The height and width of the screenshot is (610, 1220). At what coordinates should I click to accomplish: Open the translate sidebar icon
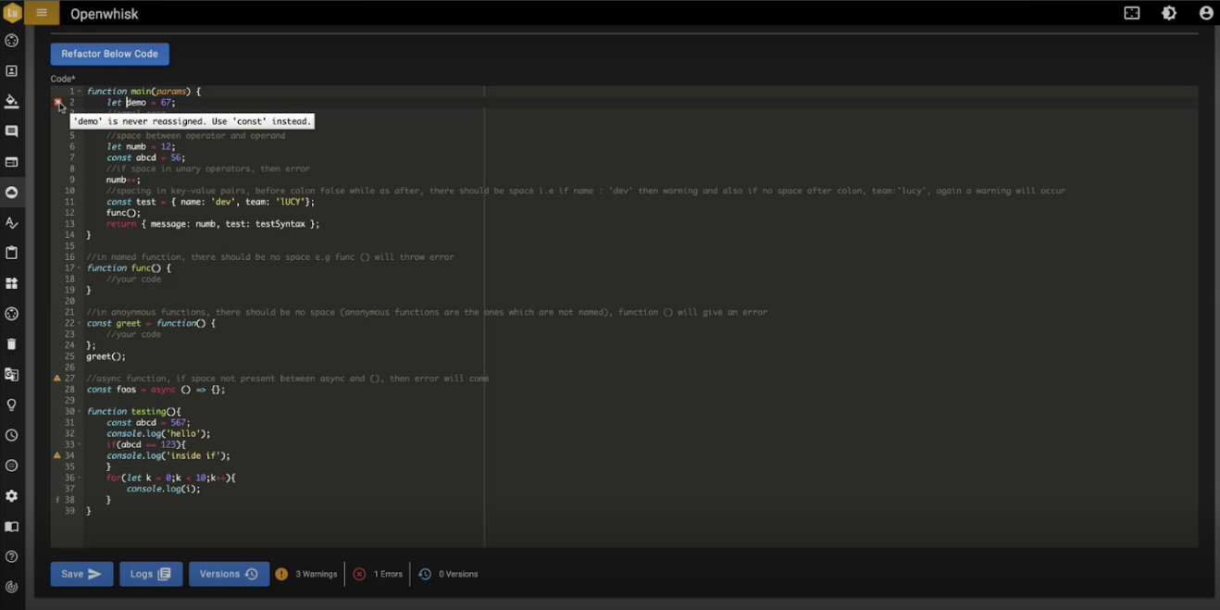pos(12,375)
